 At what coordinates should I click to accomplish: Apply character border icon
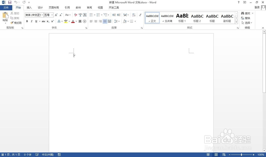point(85,15)
